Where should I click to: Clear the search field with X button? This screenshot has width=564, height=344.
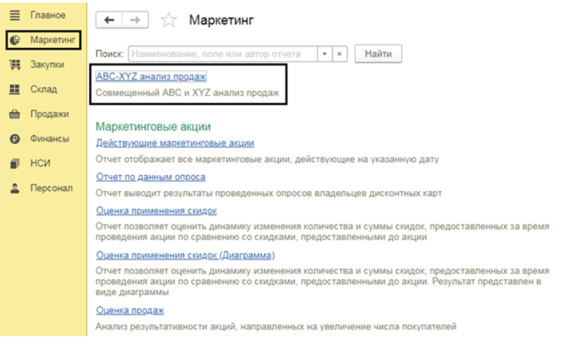339,54
